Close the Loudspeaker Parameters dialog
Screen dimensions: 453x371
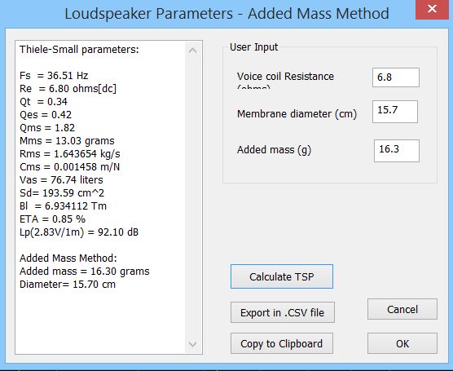click(x=432, y=9)
